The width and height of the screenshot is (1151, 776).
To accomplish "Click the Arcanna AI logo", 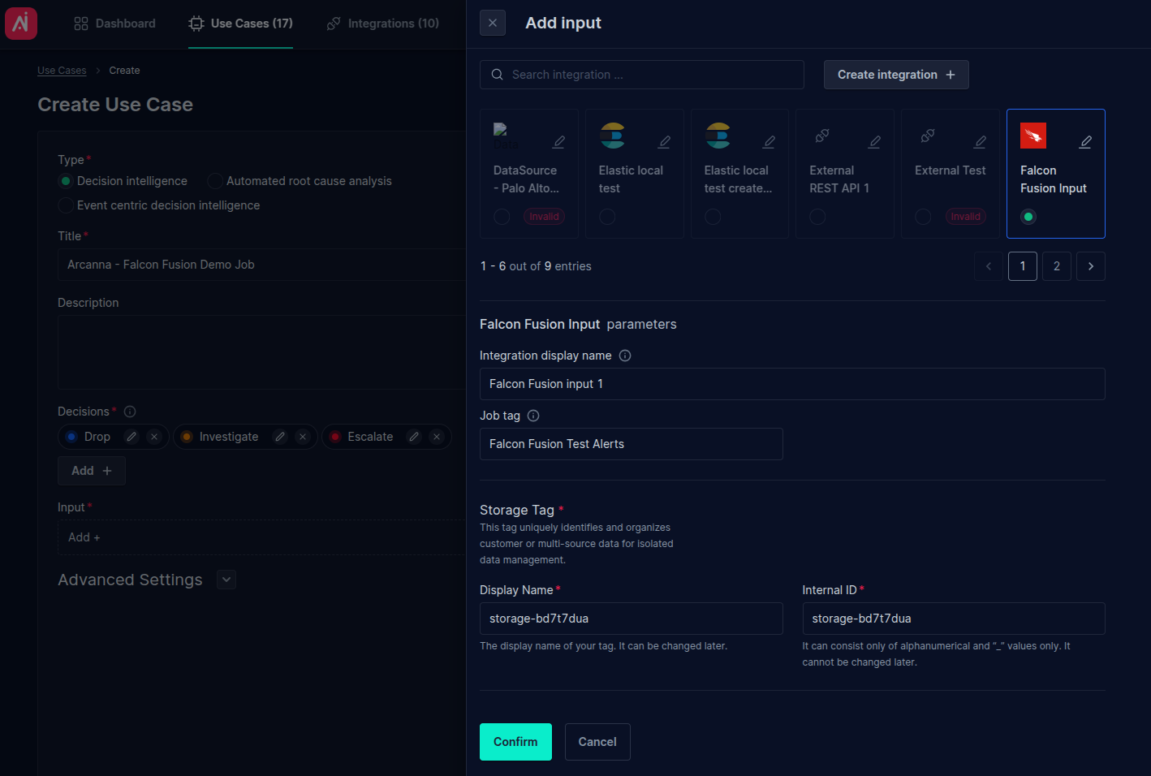I will 21,24.
